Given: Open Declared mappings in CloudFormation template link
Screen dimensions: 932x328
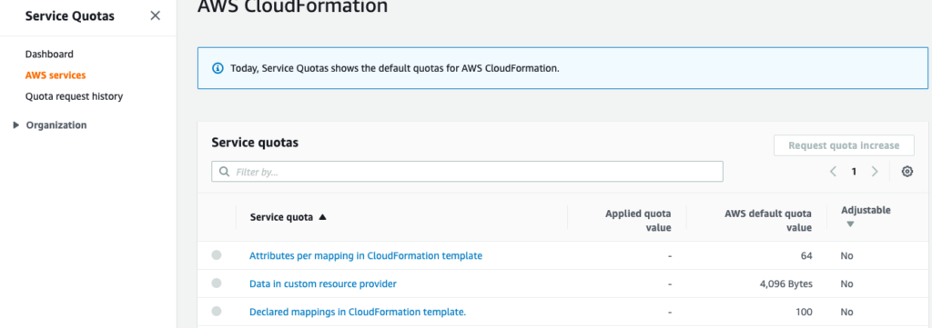Looking at the screenshot, I should pyautogui.click(x=358, y=312).
